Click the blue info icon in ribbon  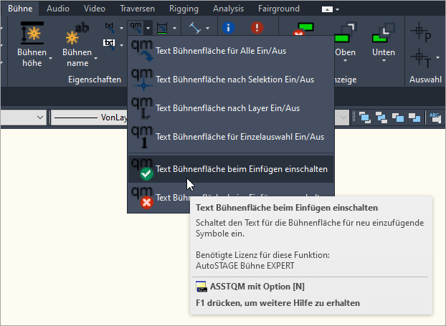229,28
